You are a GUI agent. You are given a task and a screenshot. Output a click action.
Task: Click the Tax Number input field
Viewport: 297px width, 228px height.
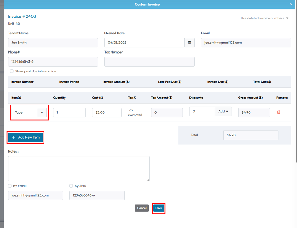[x=149, y=62]
